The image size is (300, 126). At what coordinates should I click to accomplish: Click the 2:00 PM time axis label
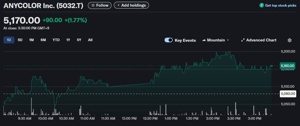coord(213,119)
